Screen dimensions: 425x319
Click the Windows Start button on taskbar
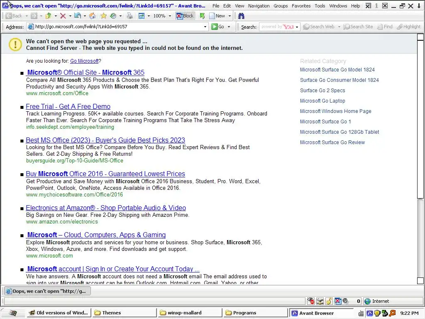click(12, 313)
